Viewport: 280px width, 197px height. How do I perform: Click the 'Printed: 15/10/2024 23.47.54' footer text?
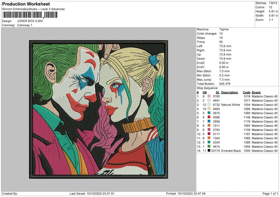tap(186, 194)
